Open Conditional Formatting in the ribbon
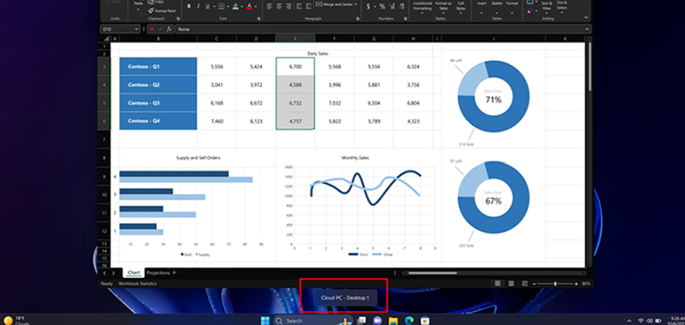 click(422, 6)
